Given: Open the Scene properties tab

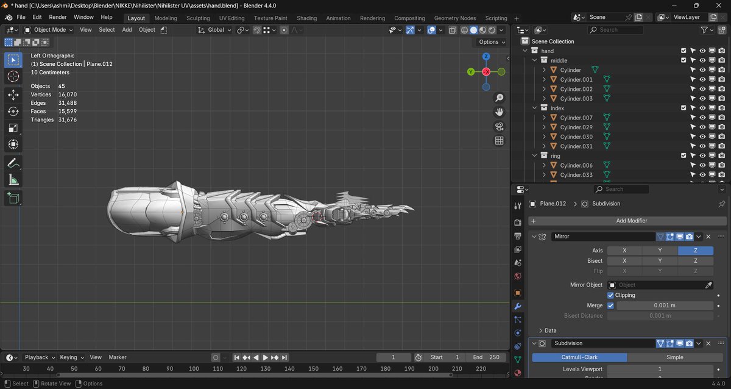Looking at the screenshot, I should pyautogui.click(x=518, y=263).
